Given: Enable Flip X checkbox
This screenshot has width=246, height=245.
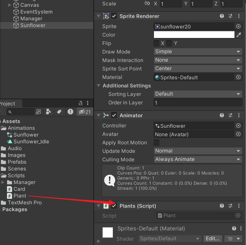Looking at the screenshot, I should (156, 43).
